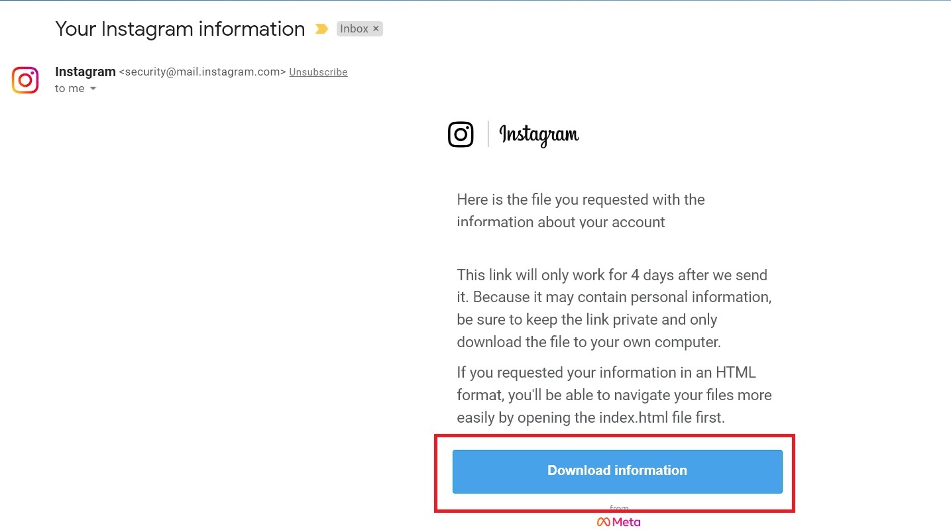Click the Meta wordmark text
Image resolution: width=951 pixels, height=532 pixels.
[626, 522]
